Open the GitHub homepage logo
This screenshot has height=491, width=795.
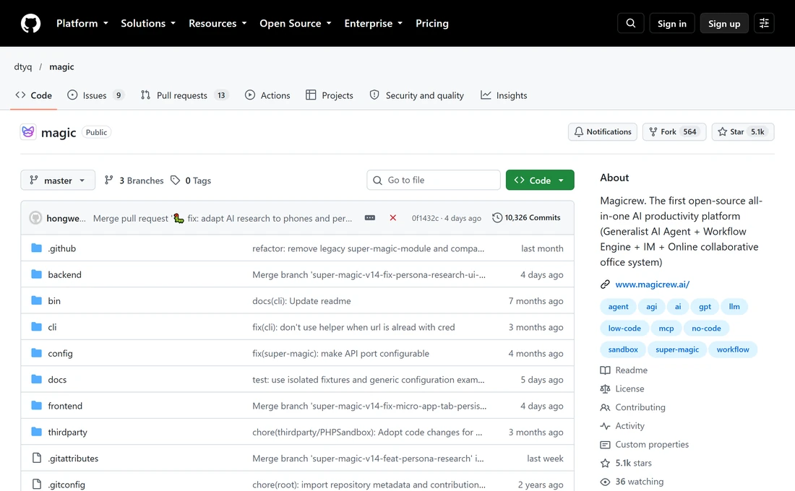30,23
